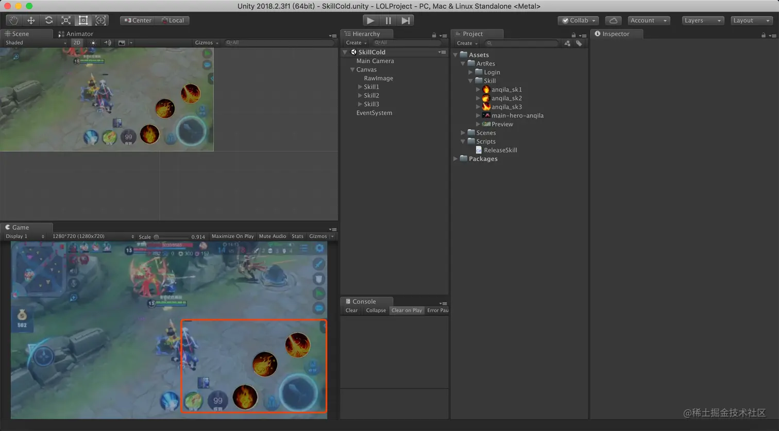This screenshot has height=431, width=779.
Task: Toggle Error Pause in Console
Action: (x=437, y=311)
